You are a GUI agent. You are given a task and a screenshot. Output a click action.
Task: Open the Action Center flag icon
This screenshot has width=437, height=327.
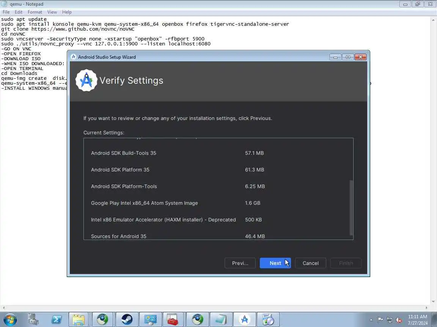380,320
